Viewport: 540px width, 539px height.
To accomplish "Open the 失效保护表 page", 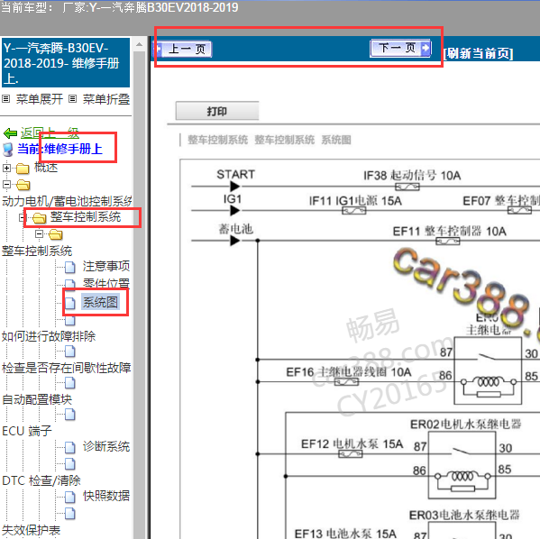I will tap(31, 530).
